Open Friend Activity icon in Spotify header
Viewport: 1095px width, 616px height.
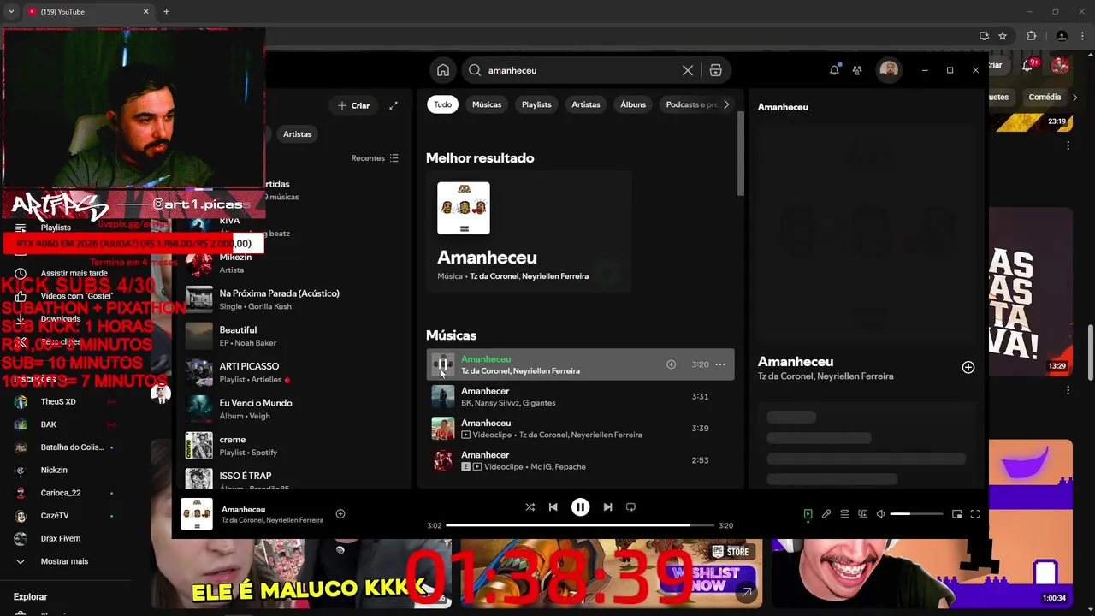pyautogui.click(x=857, y=70)
